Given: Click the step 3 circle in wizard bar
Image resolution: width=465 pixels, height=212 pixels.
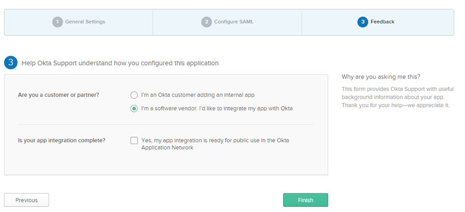Looking at the screenshot, I should click(x=362, y=22).
